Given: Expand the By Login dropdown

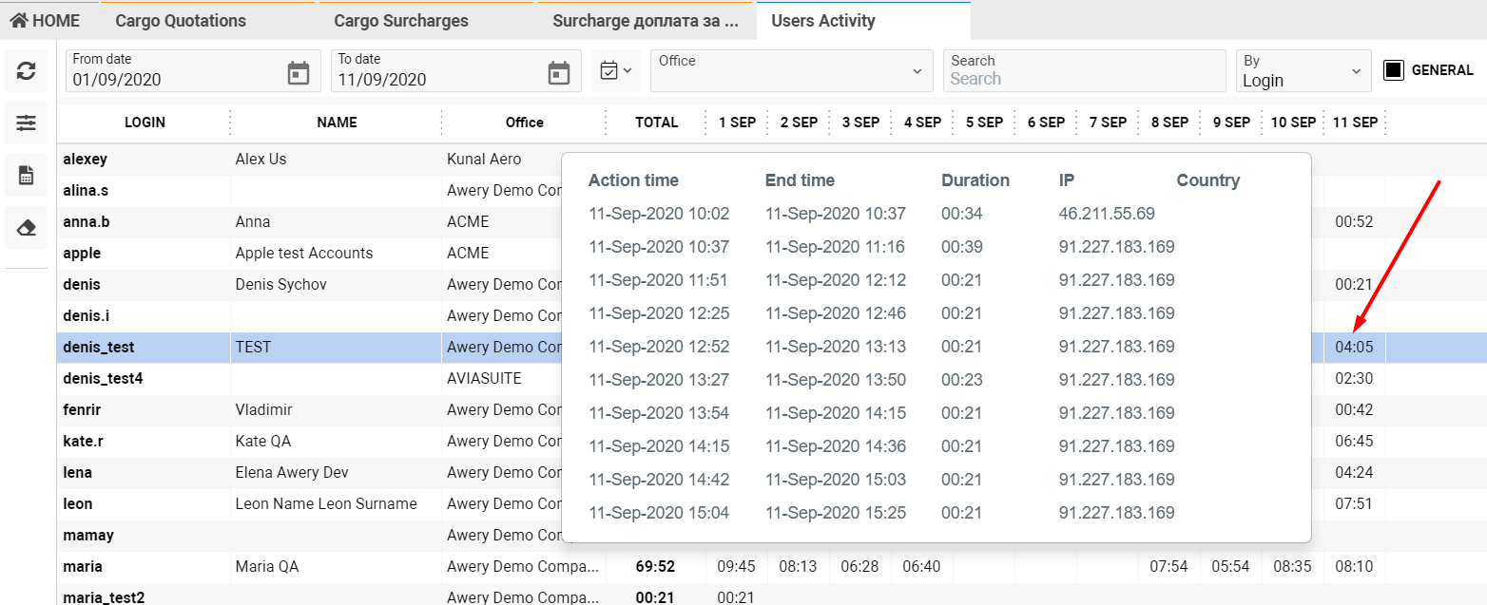Looking at the screenshot, I should pyautogui.click(x=1303, y=71).
